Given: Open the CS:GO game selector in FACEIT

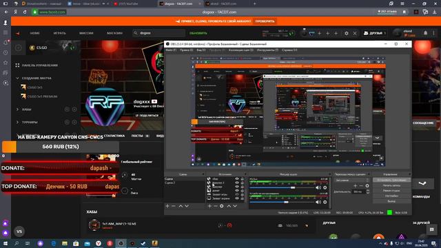Looking at the screenshot, I should click(53, 48).
